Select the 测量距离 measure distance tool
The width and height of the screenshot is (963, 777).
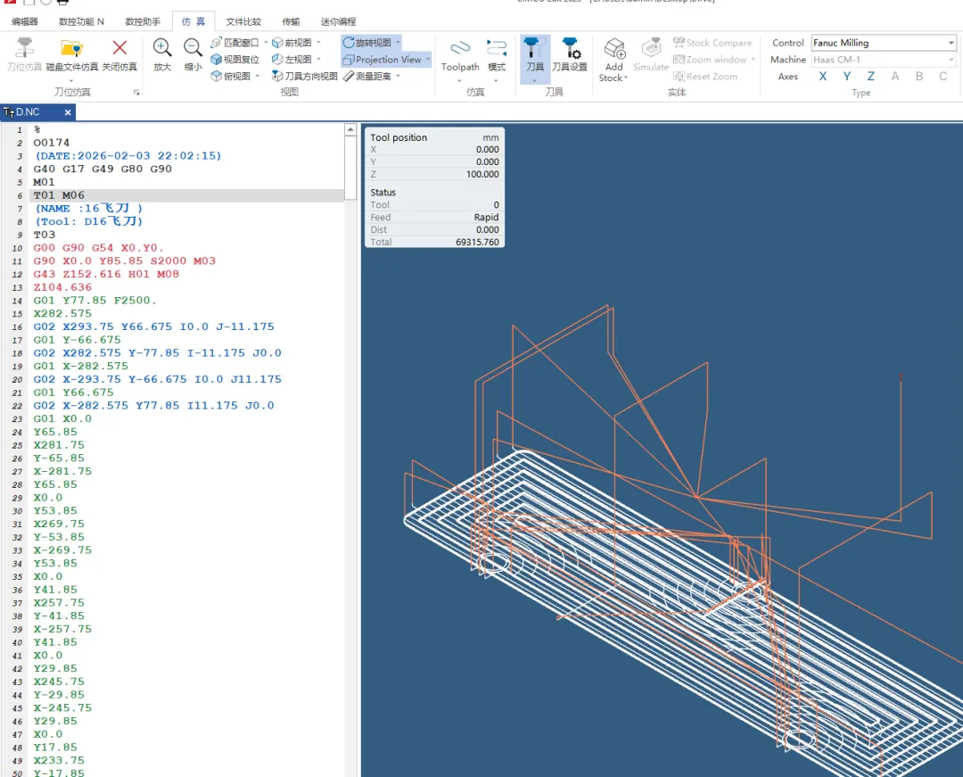coord(372,77)
